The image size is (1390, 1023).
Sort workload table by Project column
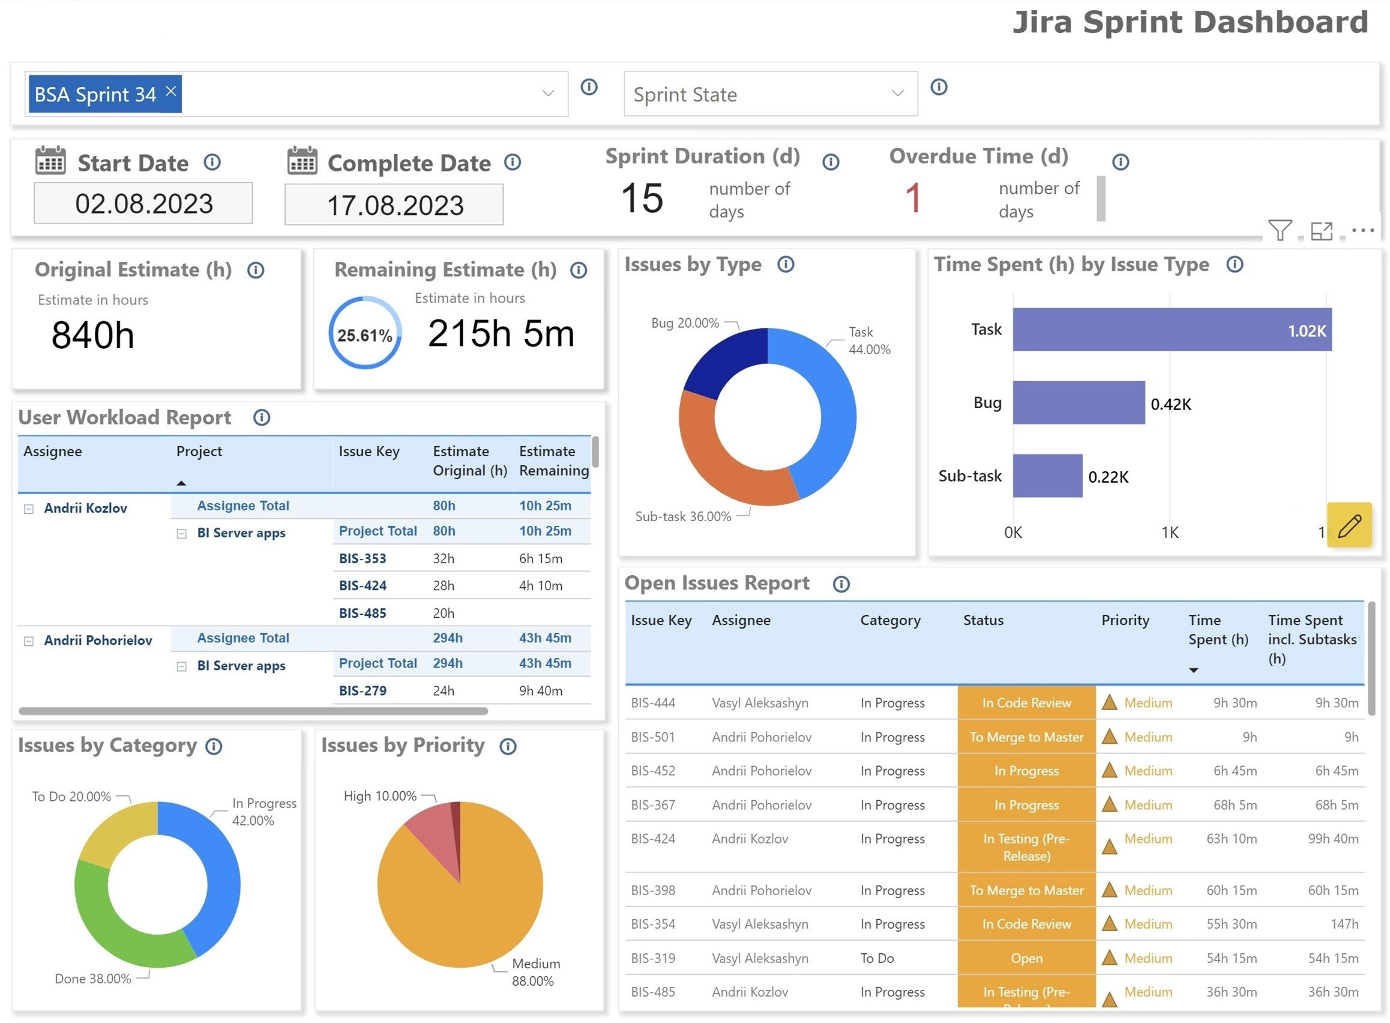click(x=199, y=451)
